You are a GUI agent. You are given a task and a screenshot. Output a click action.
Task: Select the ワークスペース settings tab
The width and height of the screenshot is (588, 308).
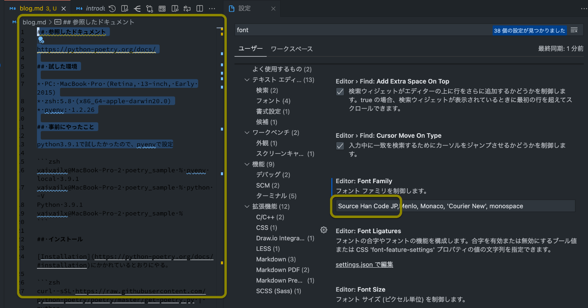click(x=292, y=49)
